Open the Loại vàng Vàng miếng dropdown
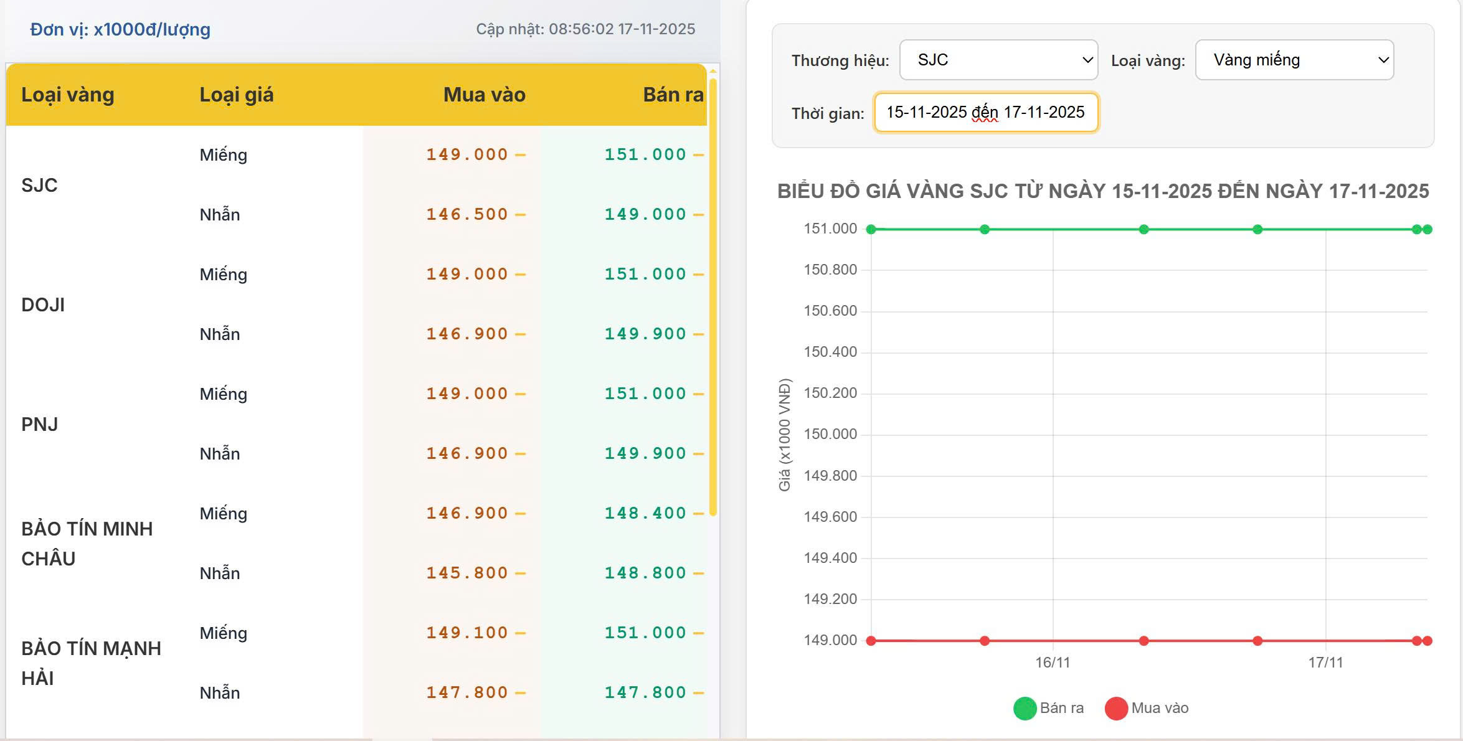The image size is (1463, 741). pos(1294,60)
